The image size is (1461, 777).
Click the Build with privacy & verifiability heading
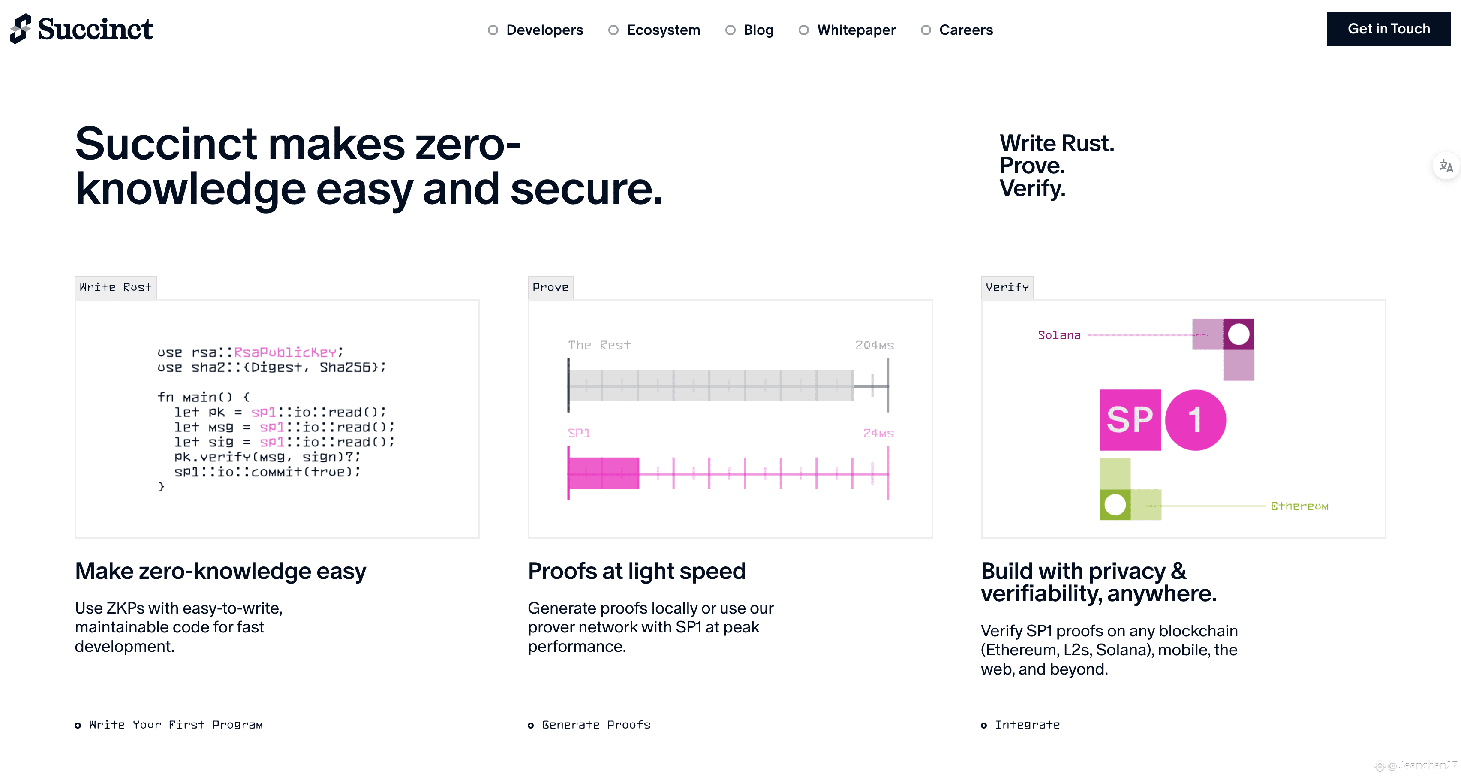point(1099,582)
